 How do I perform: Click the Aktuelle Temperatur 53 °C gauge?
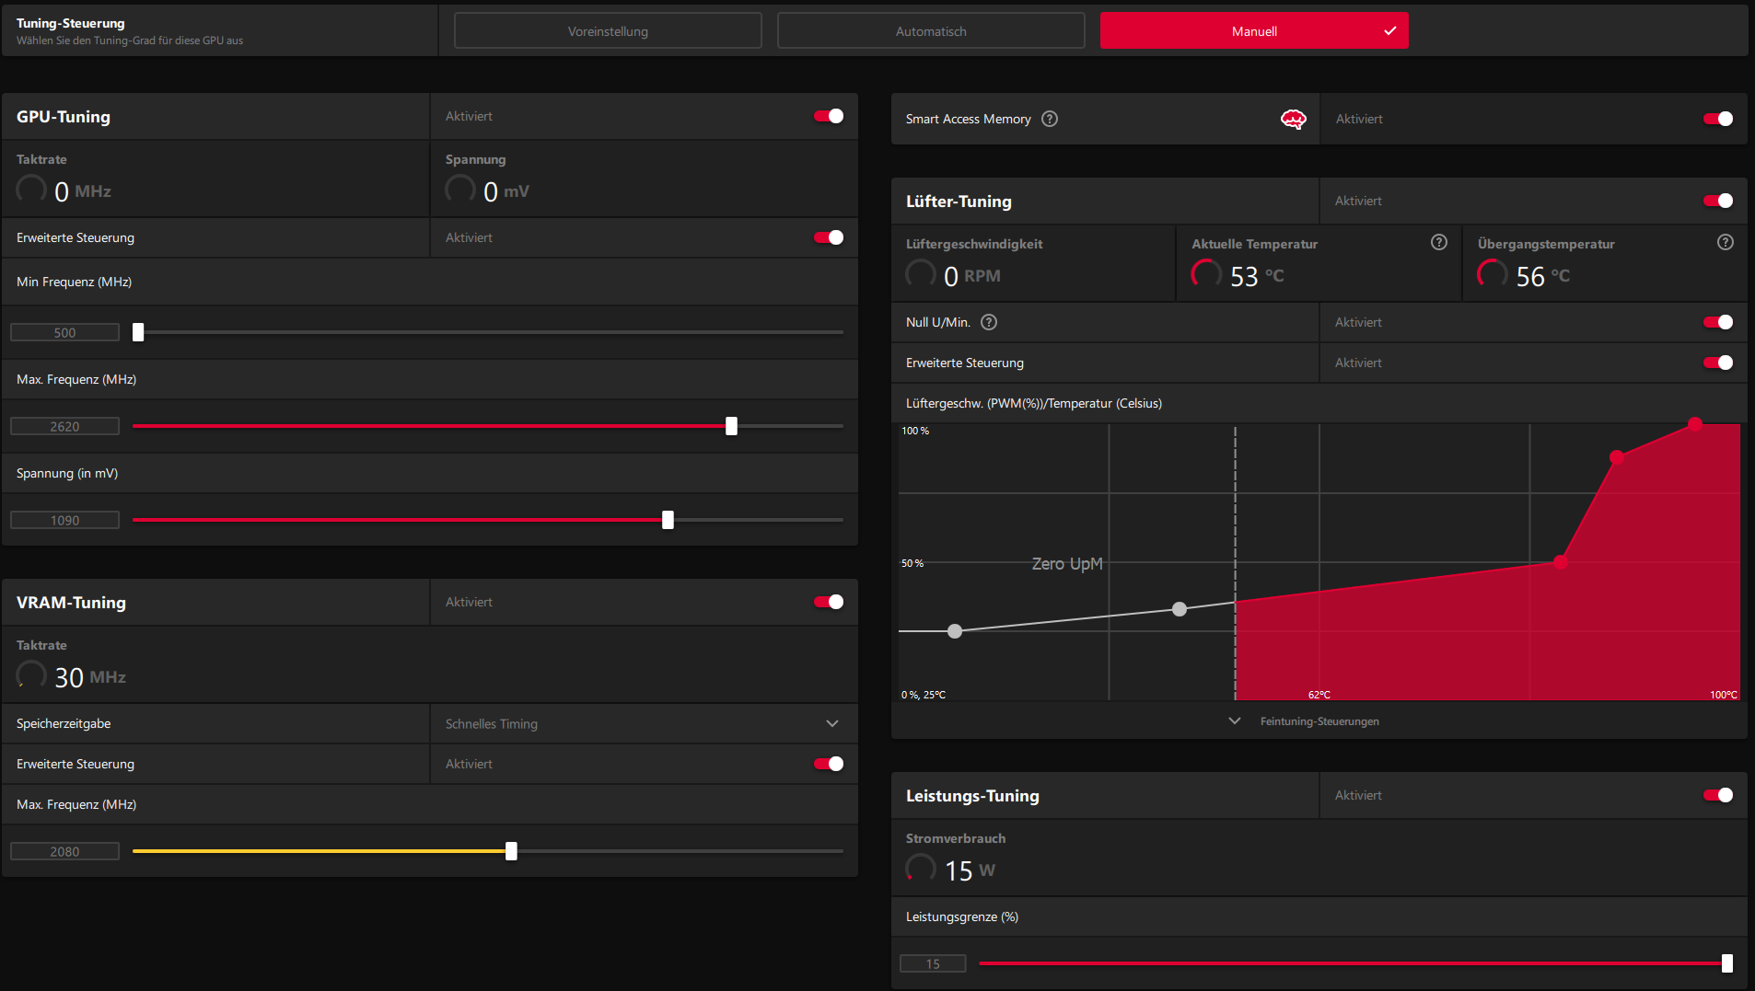[x=1206, y=274]
